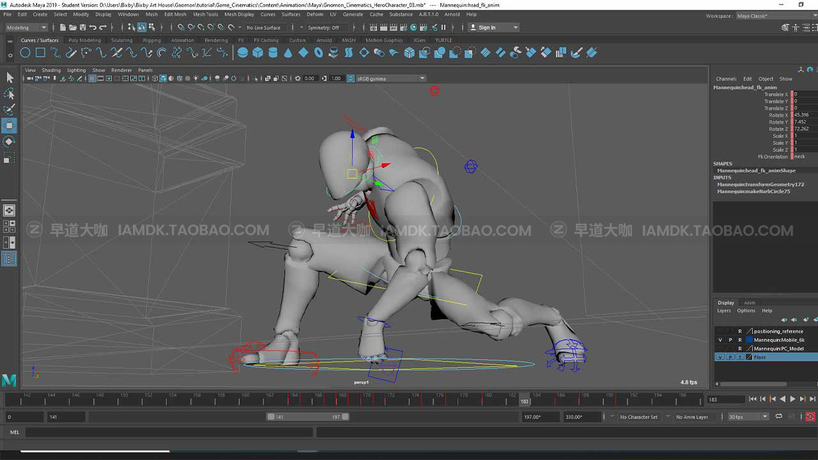Toggle the loop playback button

click(x=778, y=417)
